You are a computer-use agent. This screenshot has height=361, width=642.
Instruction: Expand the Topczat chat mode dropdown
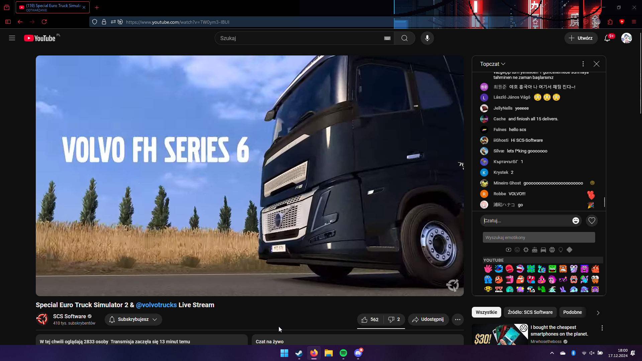(493, 64)
